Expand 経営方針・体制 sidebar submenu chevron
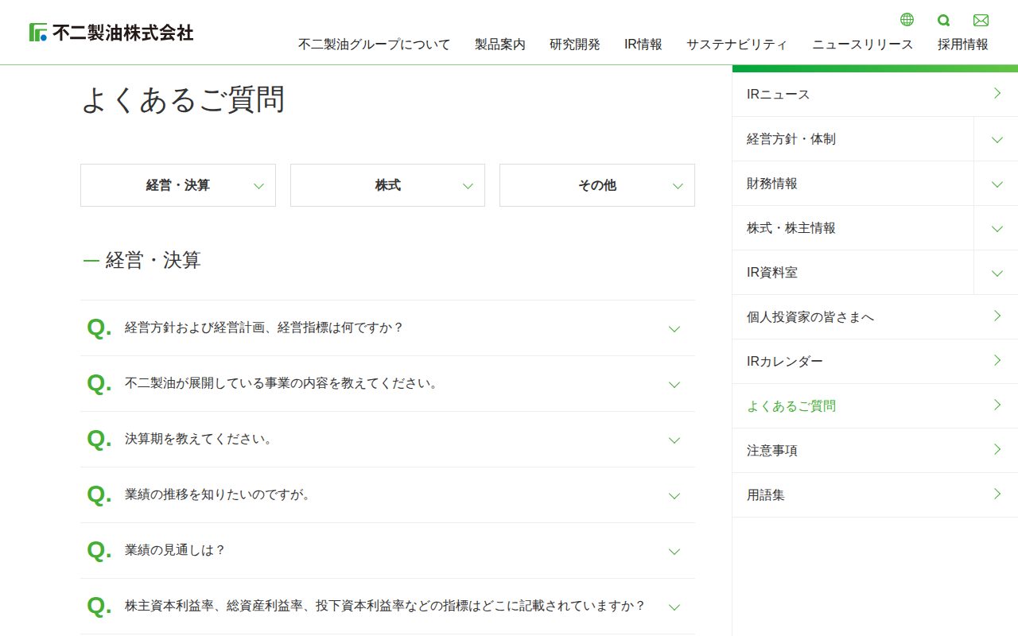This screenshot has height=636, width=1018. coord(997,139)
